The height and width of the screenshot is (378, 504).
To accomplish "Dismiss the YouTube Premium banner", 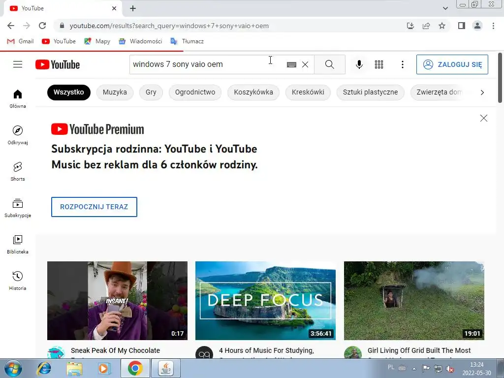I will [x=483, y=118].
